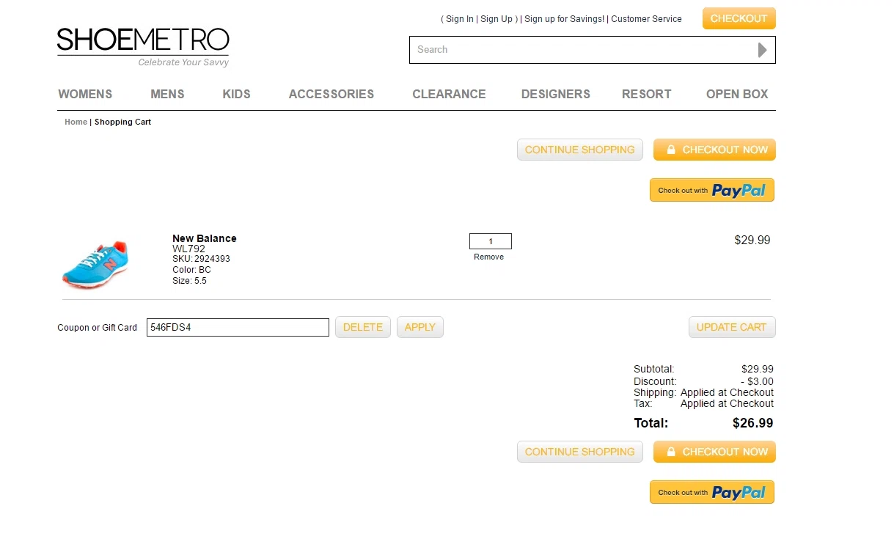Open the Customer Service page
This screenshot has width=894, height=547.
646,19
